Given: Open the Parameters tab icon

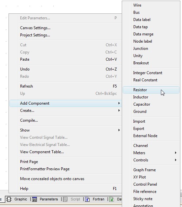Looking at the screenshot, I should (35, 199).
